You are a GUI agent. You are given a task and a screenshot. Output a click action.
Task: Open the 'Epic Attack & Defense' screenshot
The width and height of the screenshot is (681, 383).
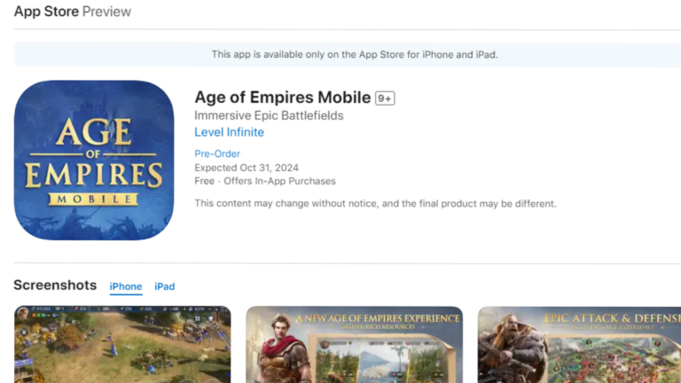coord(579,344)
